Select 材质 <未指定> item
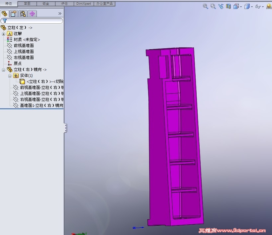272x235 pixels. coord(24,40)
